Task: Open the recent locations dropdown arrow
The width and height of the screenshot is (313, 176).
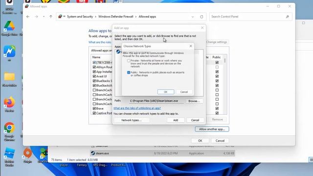Action: (44, 17)
